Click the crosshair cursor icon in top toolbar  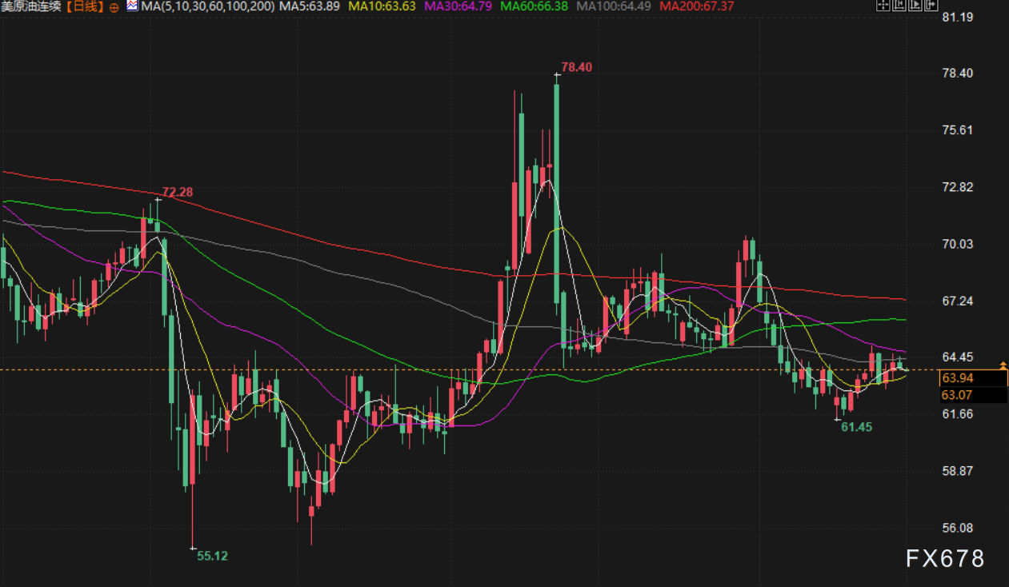pos(883,6)
